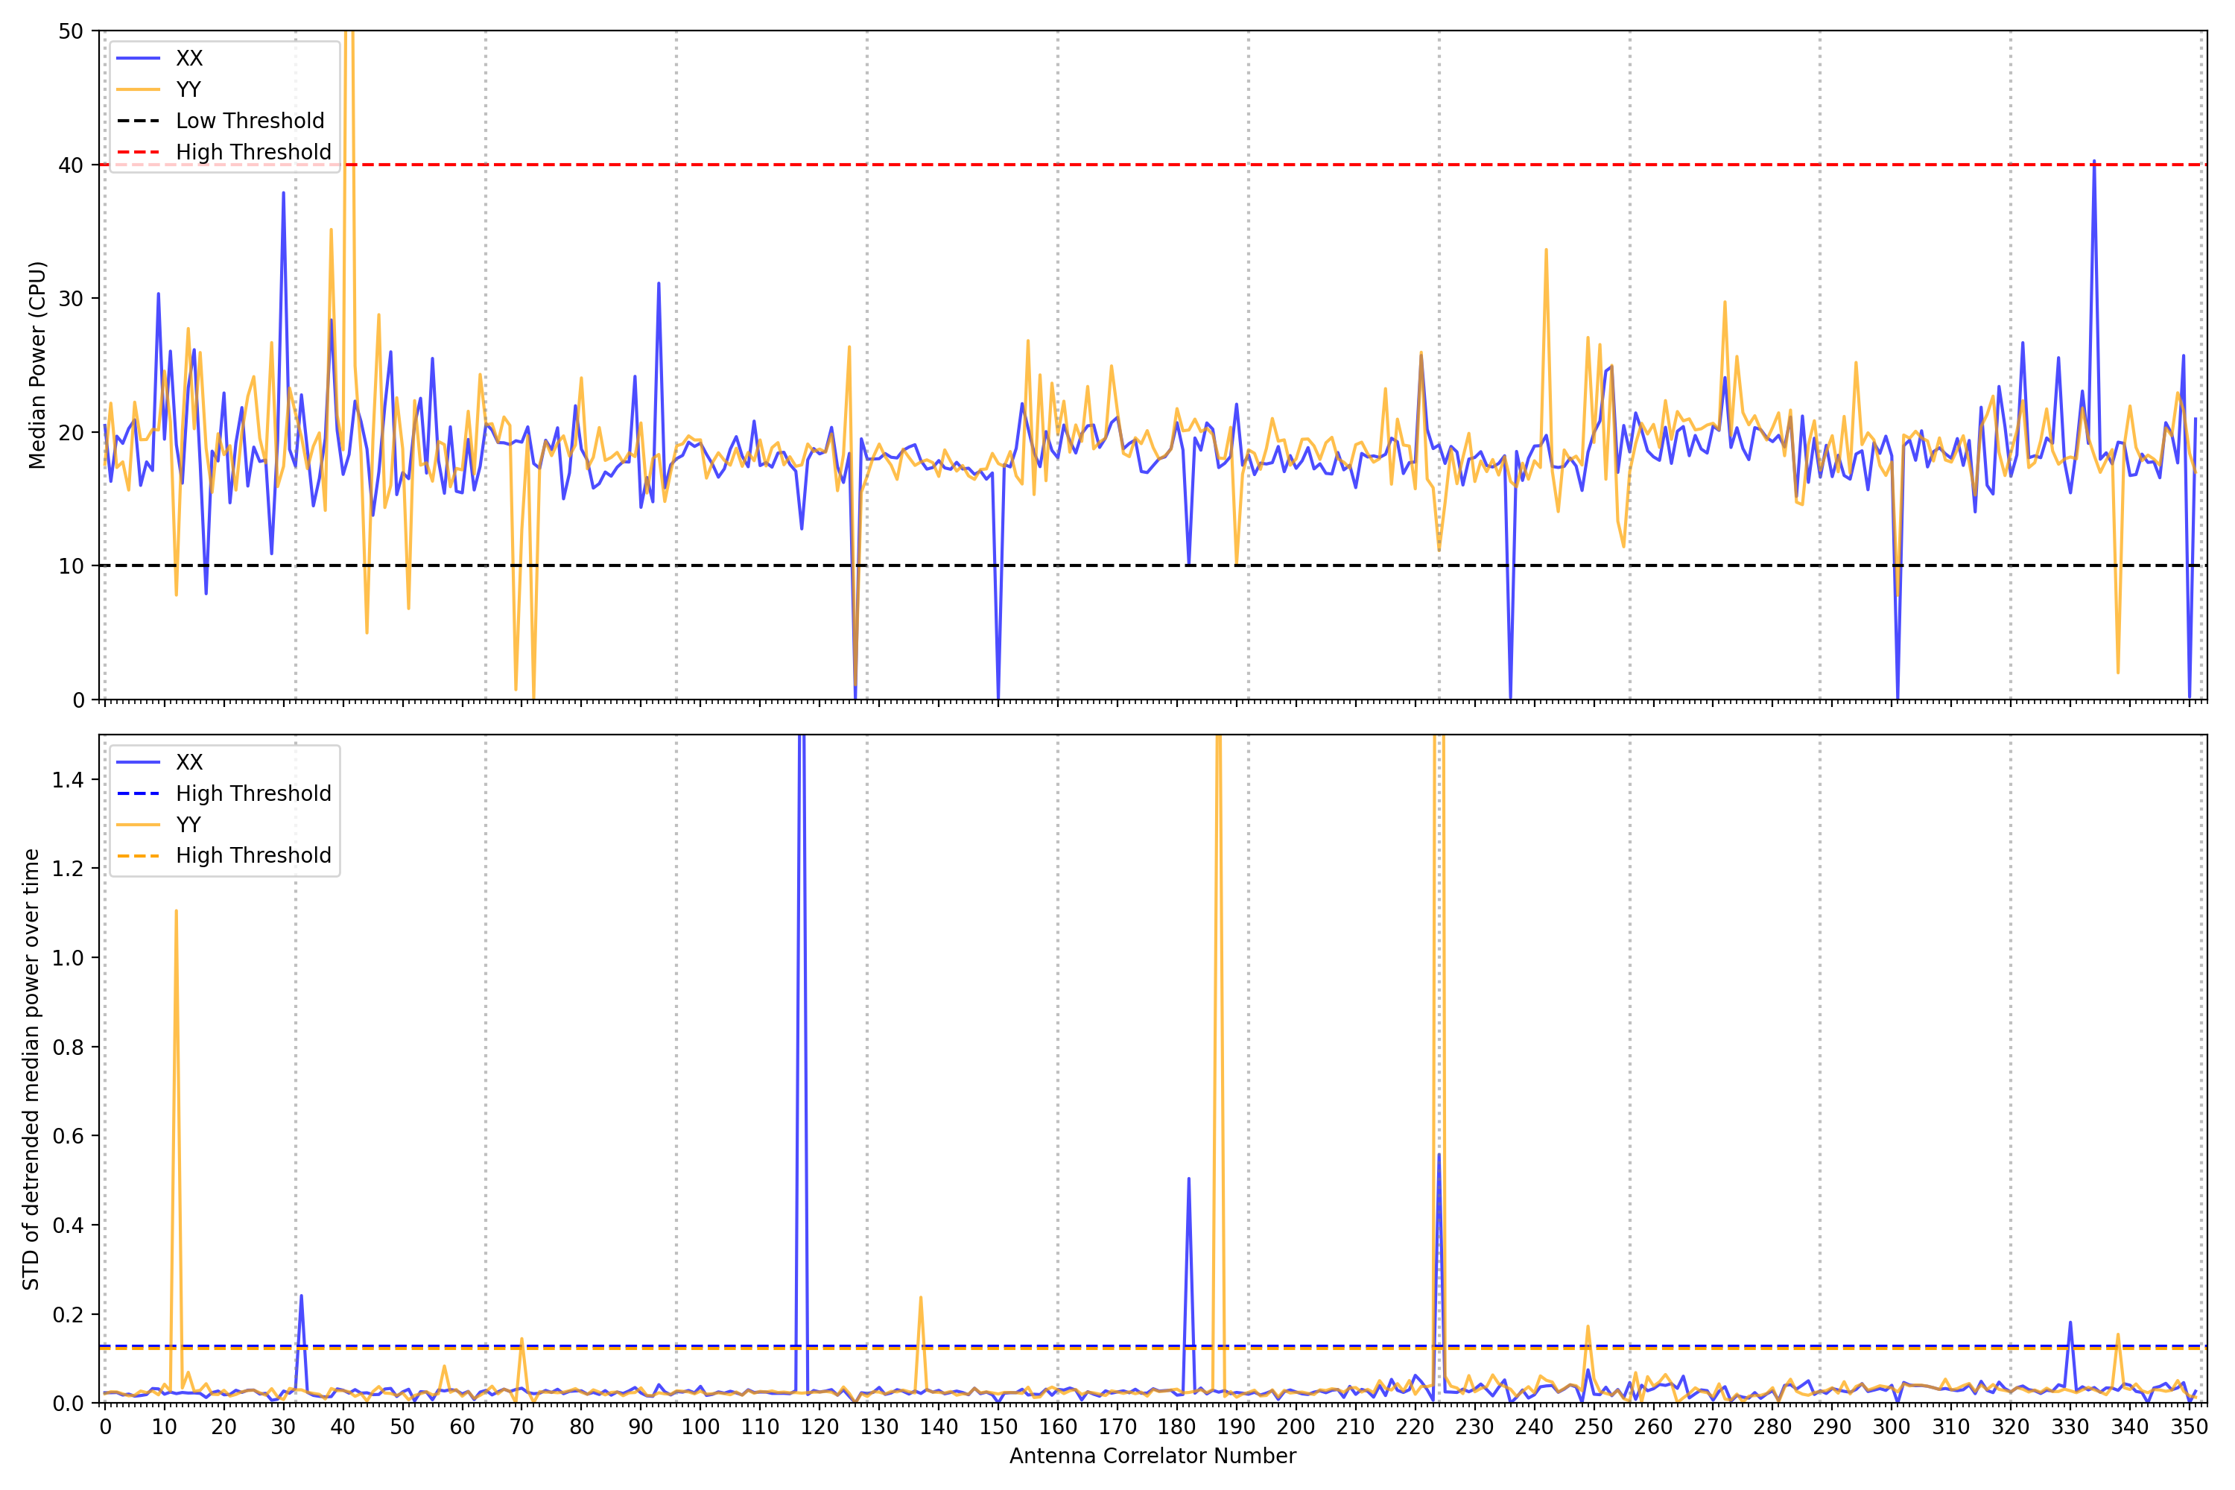This screenshot has width=2235, height=1490.
Task: Click x-axis tick label 100
Action: coord(700,1427)
